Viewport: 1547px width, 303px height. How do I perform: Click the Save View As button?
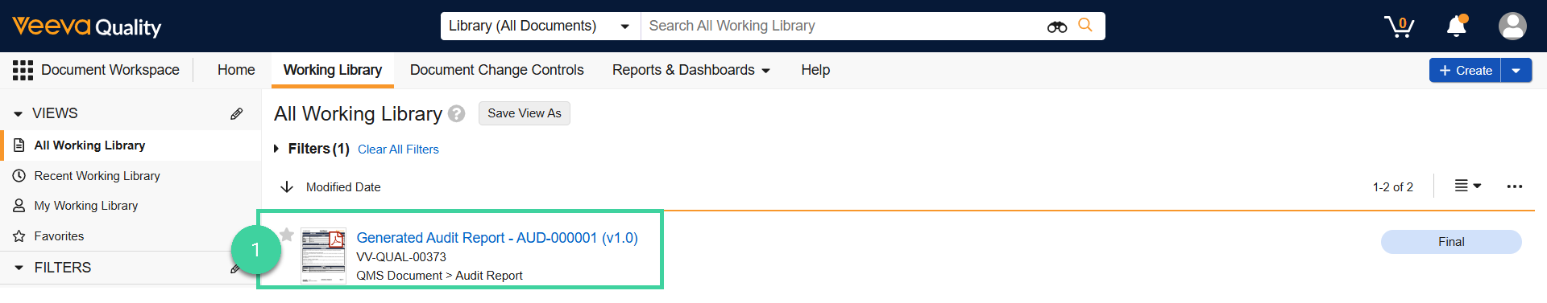525,113
